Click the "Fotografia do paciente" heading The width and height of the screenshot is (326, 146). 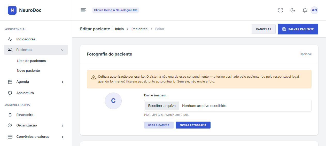(110, 54)
